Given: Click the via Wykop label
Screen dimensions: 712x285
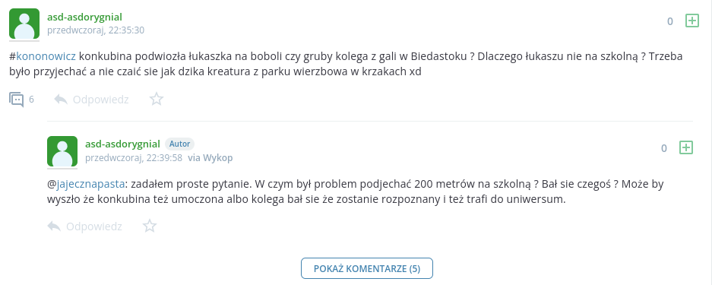Looking at the screenshot, I should (210, 158).
